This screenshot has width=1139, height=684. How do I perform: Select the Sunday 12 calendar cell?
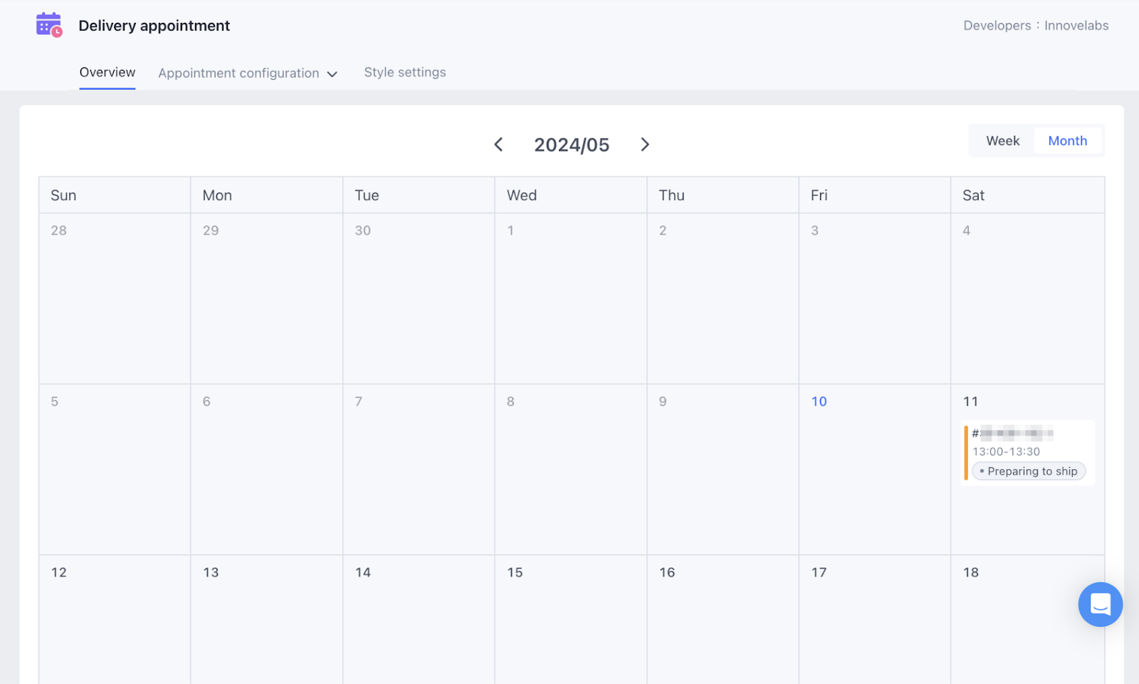[x=115, y=619]
